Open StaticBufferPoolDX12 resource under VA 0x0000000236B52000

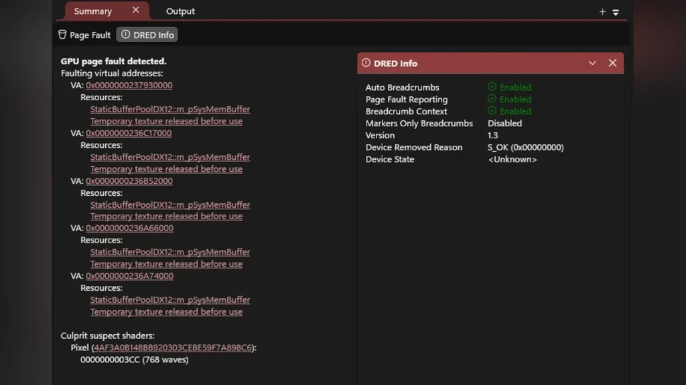(x=170, y=205)
